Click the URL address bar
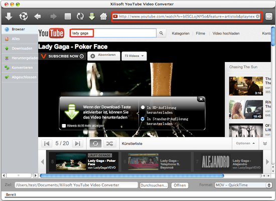The height and width of the screenshot is (201, 276). pyautogui.click(x=187, y=16)
